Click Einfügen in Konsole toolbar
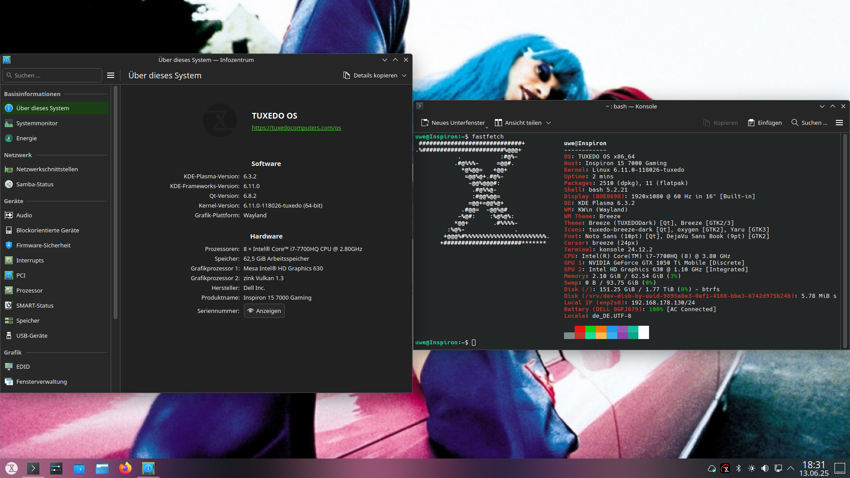Viewport: 850px width, 478px height. [x=765, y=123]
